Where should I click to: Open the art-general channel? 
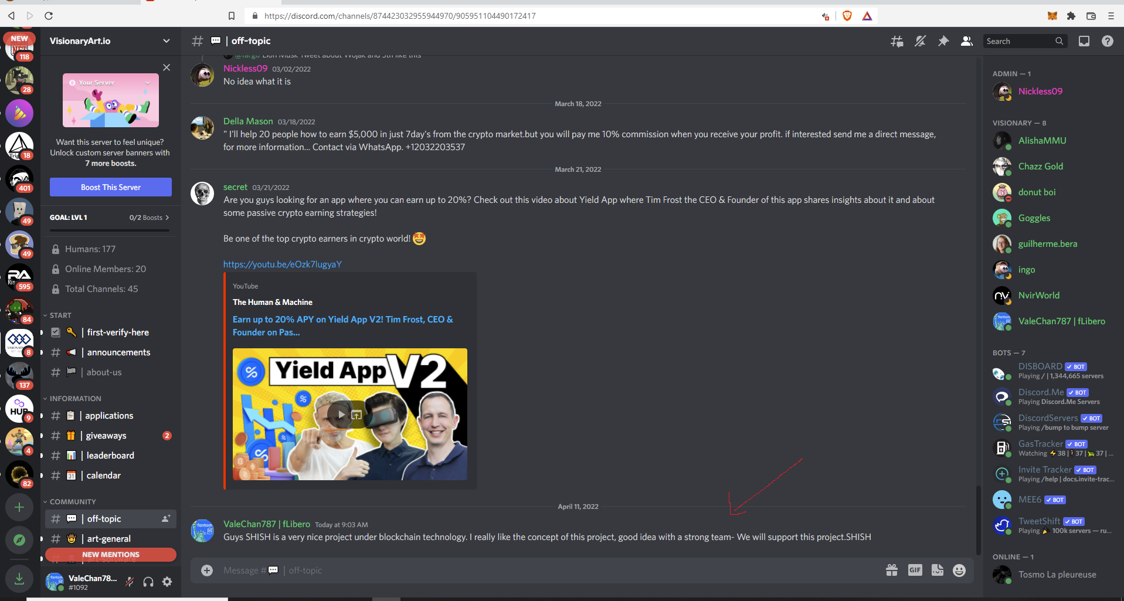111,539
